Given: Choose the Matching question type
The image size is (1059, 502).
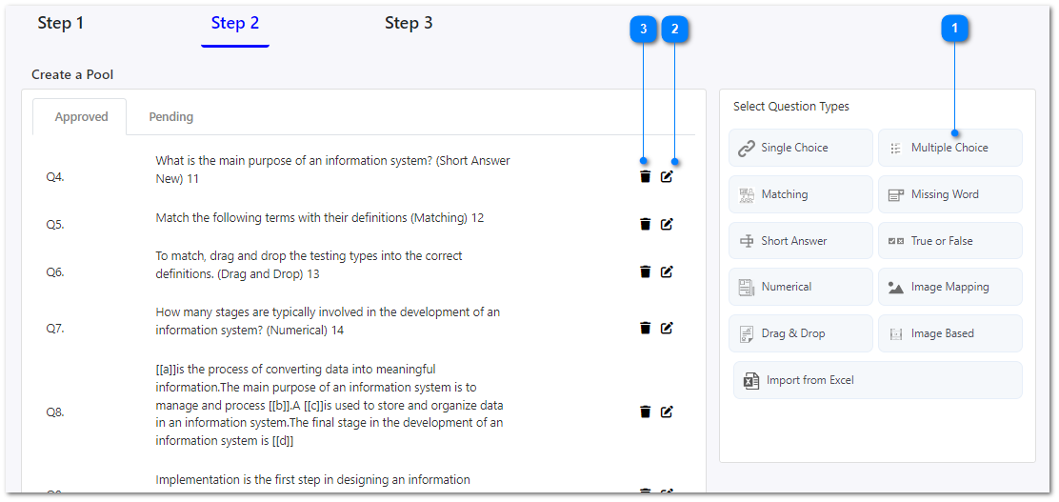Looking at the screenshot, I should click(800, 194).
